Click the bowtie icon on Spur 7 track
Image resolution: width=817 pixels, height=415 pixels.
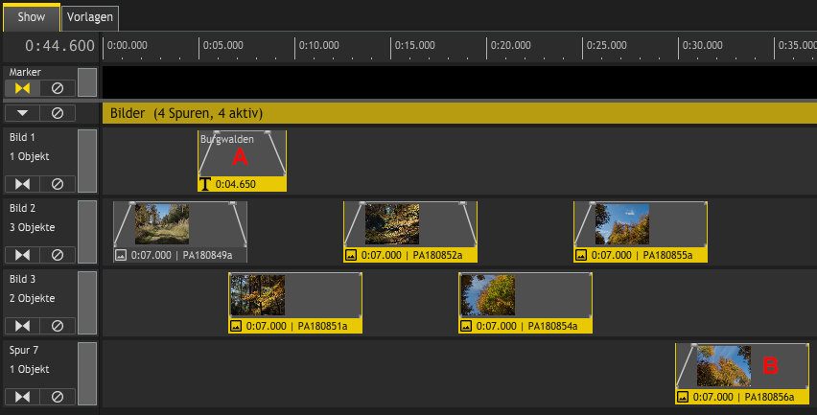(x=23, y=396)
